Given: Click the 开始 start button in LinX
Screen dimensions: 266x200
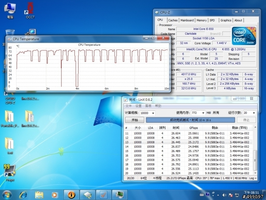Looking at the screenshot, I should point(135,120).
